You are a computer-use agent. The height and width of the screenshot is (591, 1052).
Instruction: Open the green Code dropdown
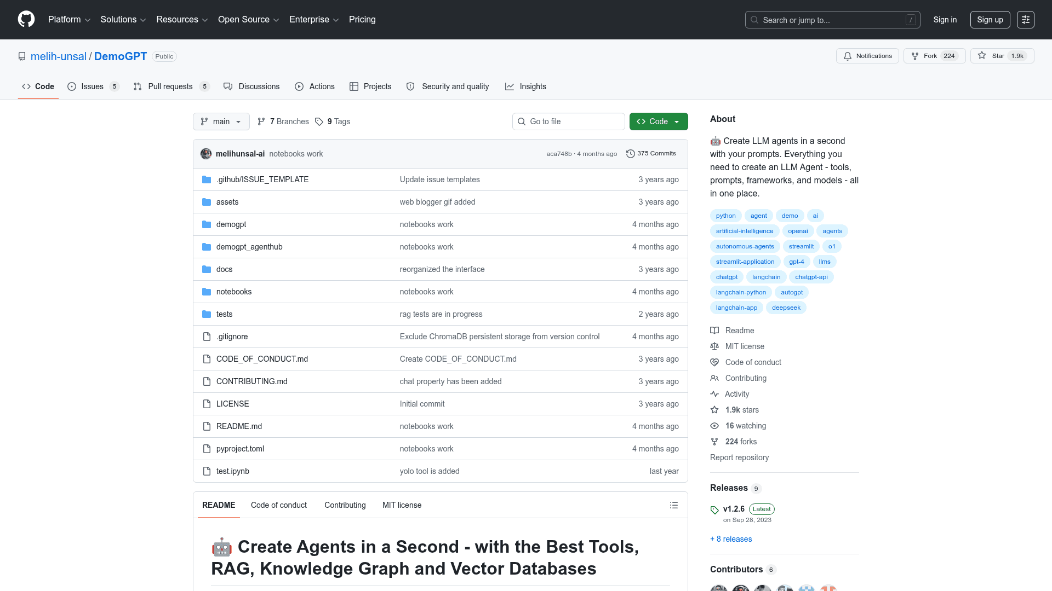659,121
